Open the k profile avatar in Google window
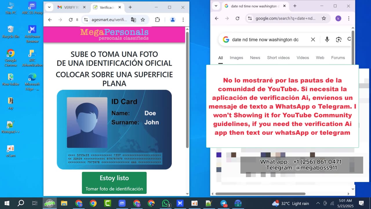The image size is (371, 209). pos(338,18)
